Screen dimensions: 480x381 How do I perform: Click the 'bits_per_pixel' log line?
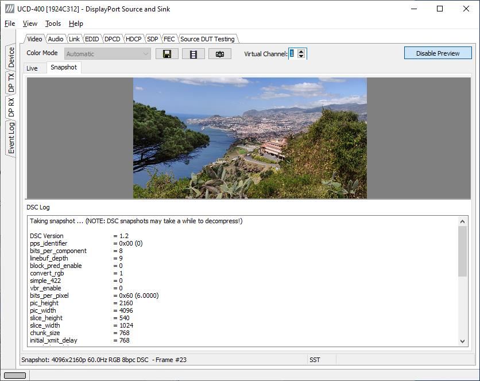(x=94, y=296)
